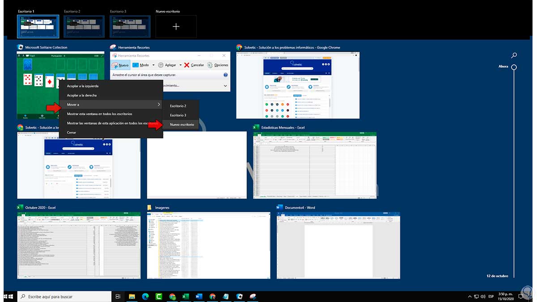Open the Microsoft Solitaire Collection taskbar icon

(239, 296)
